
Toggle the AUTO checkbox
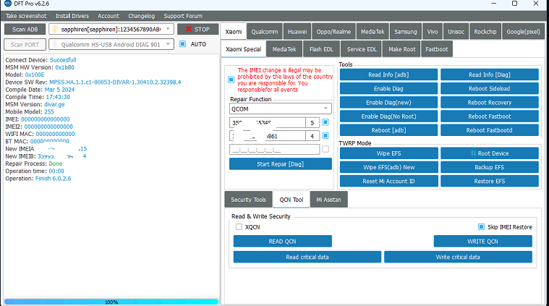182,43
